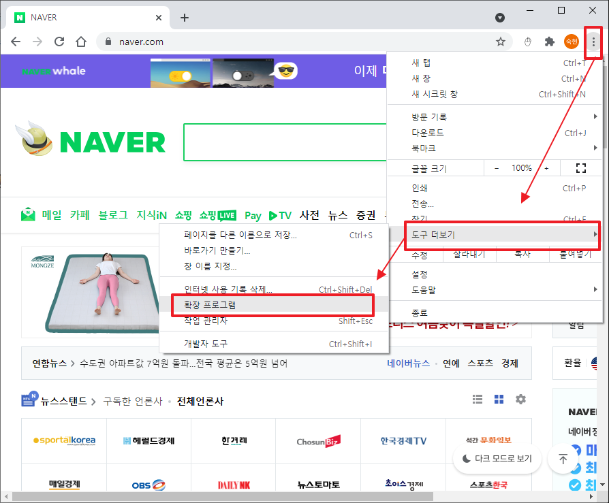Screen dimensions: 609x503
Task: Click the naver.com address bar
Action: [303, 42]
